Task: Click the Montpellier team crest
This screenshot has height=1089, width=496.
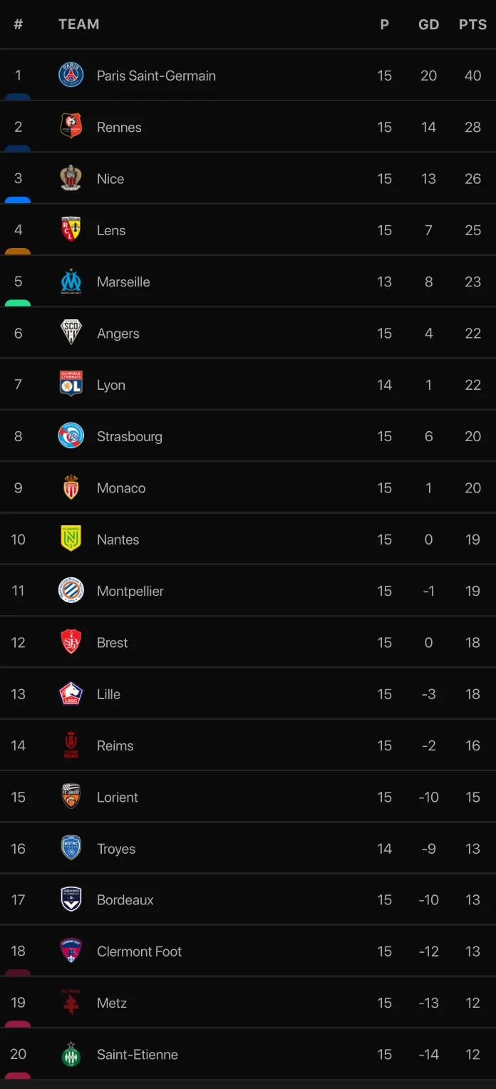Action: point(71,591)
